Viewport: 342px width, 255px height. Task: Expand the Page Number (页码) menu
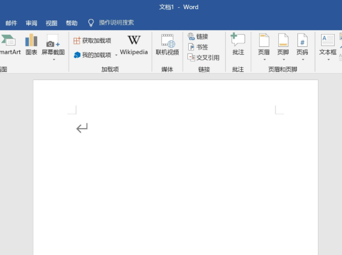[x=302, y=60]
